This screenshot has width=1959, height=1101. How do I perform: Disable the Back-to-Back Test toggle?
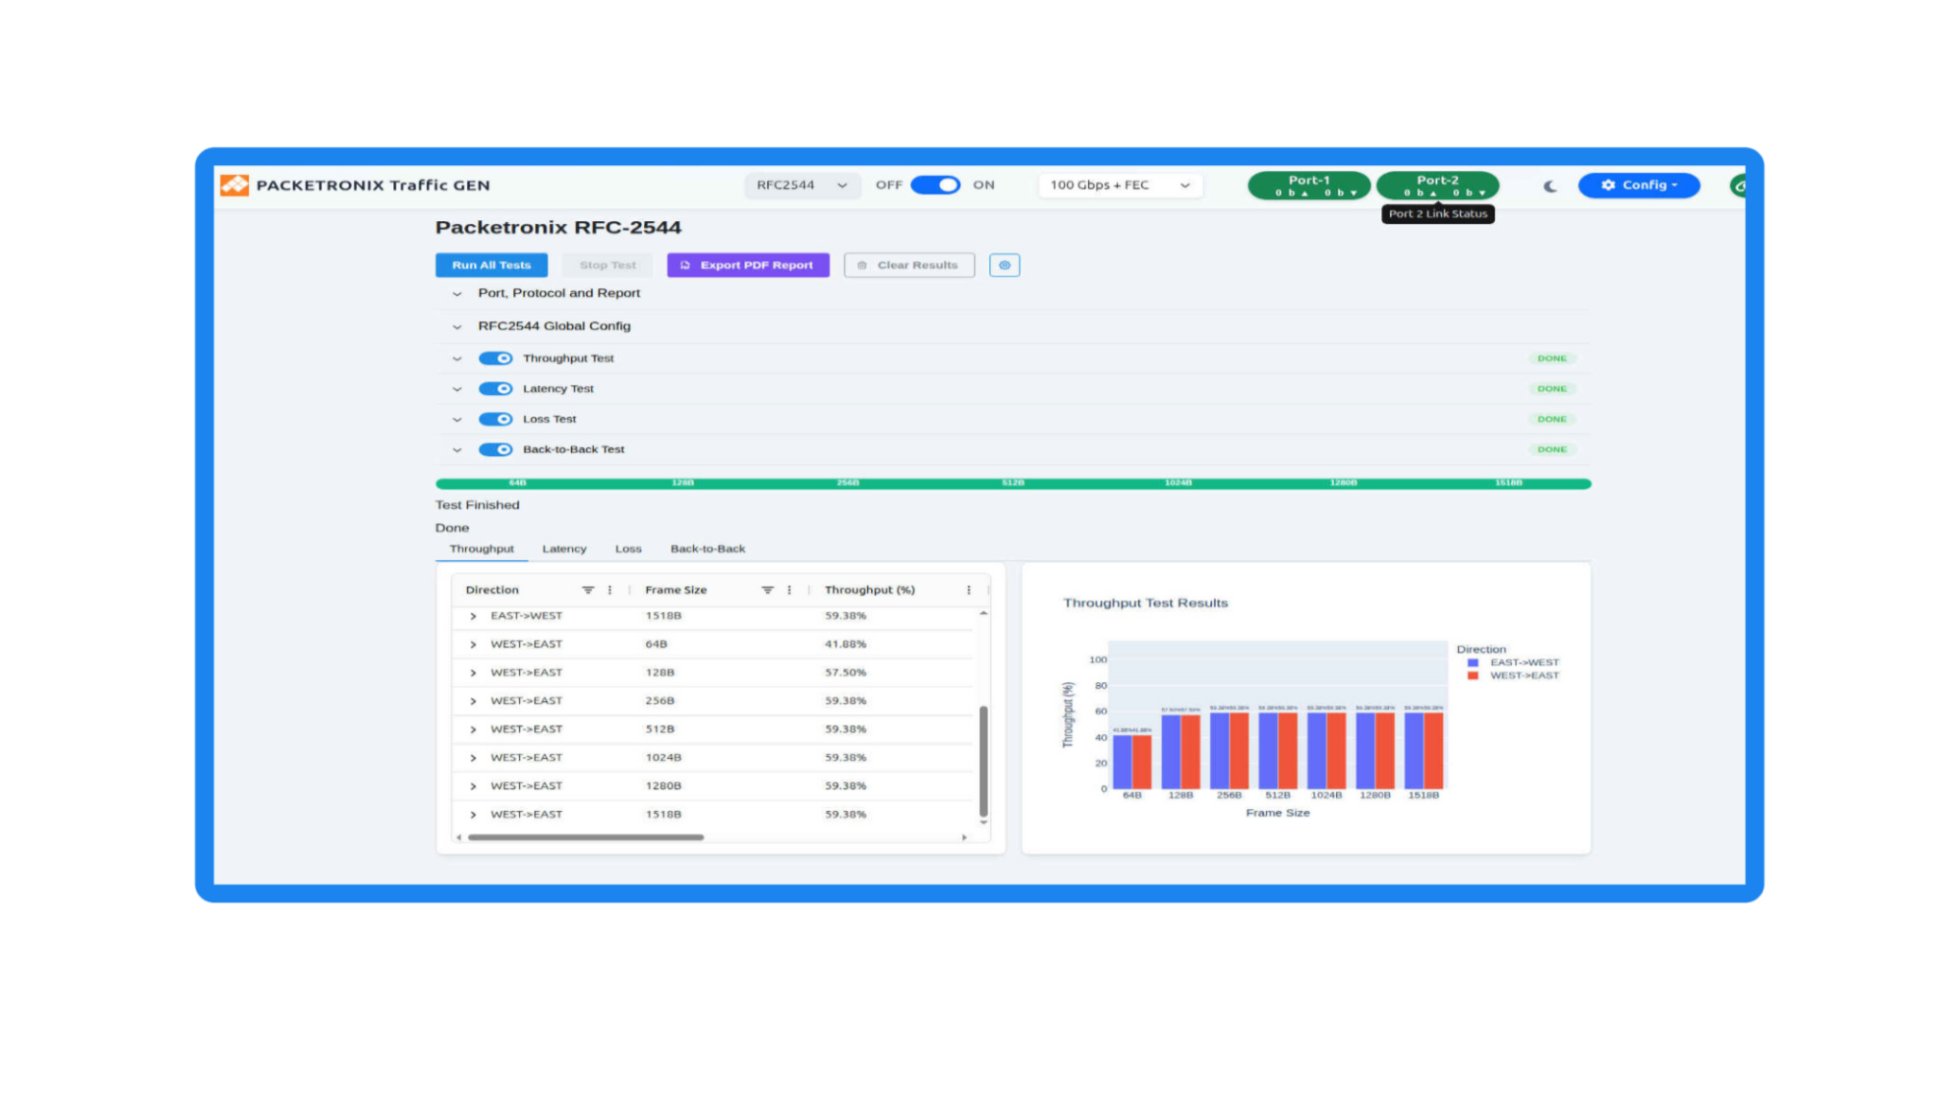(495, 450)
